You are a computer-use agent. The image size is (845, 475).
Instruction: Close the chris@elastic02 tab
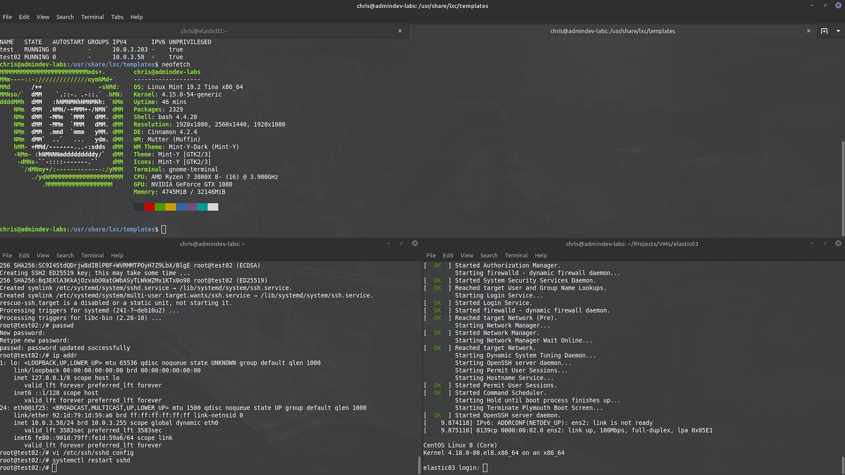(400, 31)
